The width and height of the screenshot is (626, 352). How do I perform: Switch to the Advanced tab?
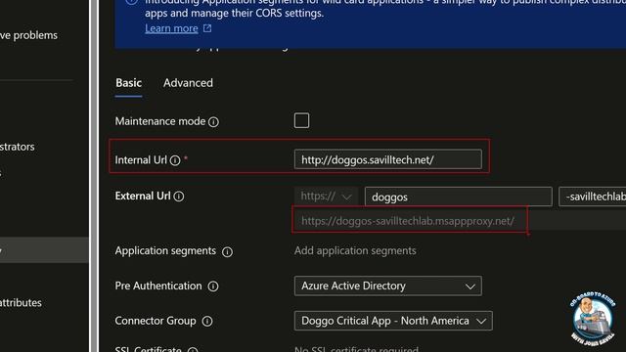[188, 83]
